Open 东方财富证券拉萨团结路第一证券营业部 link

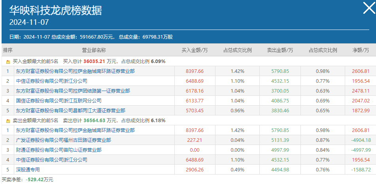(x=73, y=91)
